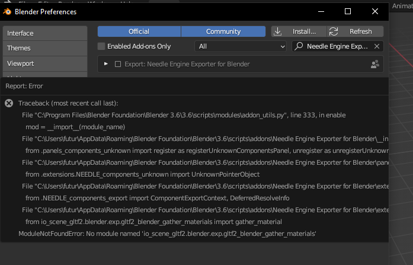Image resolution: width=413 pixels, height=265 pixels.
Task: Click into the Needle Engine search field
Action: pos(337,46)
